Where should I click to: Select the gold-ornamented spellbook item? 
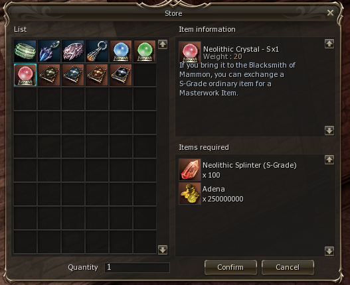tap(49, 75)
